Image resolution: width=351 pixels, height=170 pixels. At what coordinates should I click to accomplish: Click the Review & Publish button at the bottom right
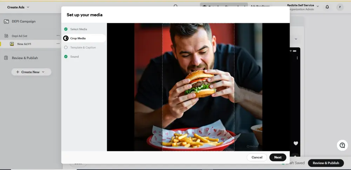(x=326, y=163)
